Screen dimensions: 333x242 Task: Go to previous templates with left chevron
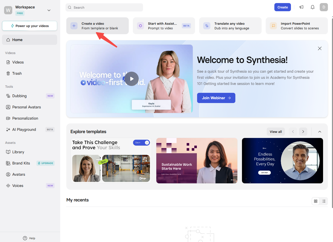[293, 132]
